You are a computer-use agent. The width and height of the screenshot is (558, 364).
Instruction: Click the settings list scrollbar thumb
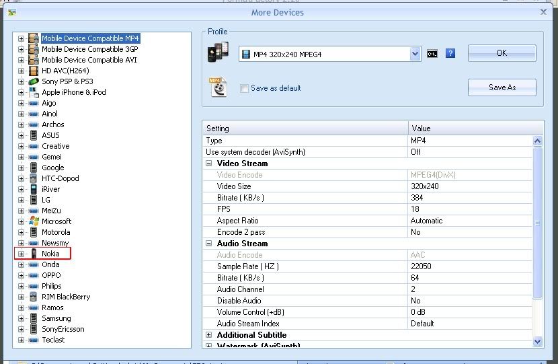coord(537,223)
